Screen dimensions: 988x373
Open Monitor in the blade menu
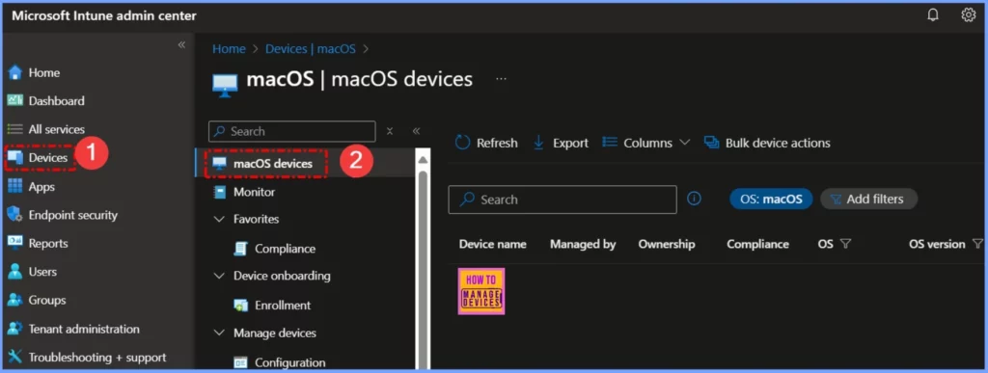pyautogui.click(x=254, y=192)
